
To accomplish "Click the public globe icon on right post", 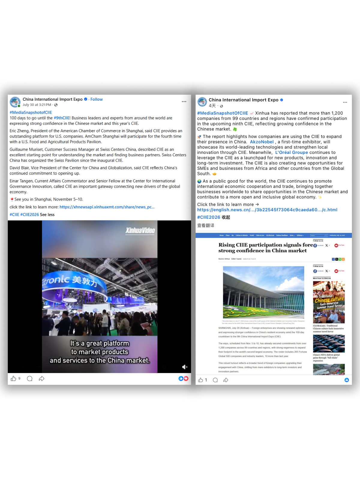I will (x=221, y=106).
